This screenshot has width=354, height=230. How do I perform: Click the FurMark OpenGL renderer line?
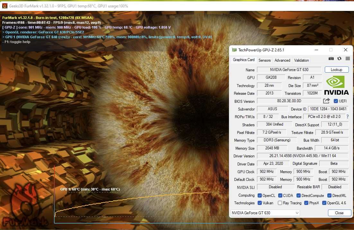pos(43,32)
